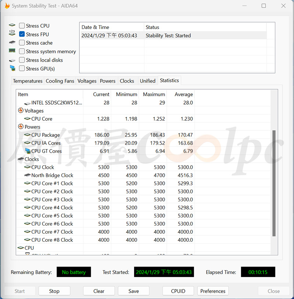Maximize the AIDA64 window
Screen dimensions: 294x299
[x=263, y=6]
